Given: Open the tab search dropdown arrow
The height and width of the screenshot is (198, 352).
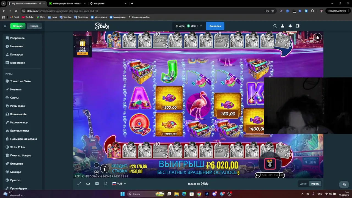Looking at the screenshot, I should 4,4.
